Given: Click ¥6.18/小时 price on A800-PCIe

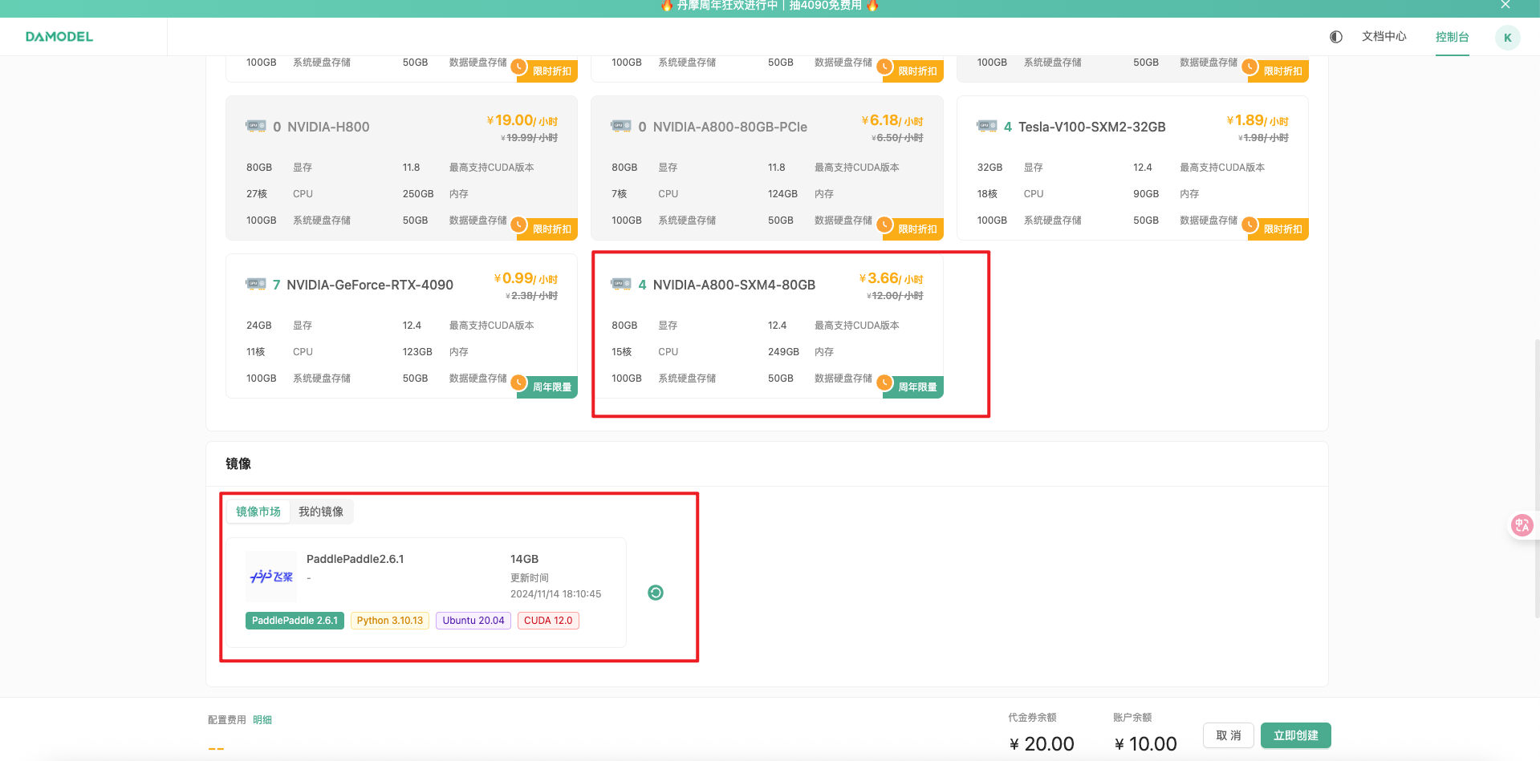Looking at the screenshot, I should pos(892,120).
